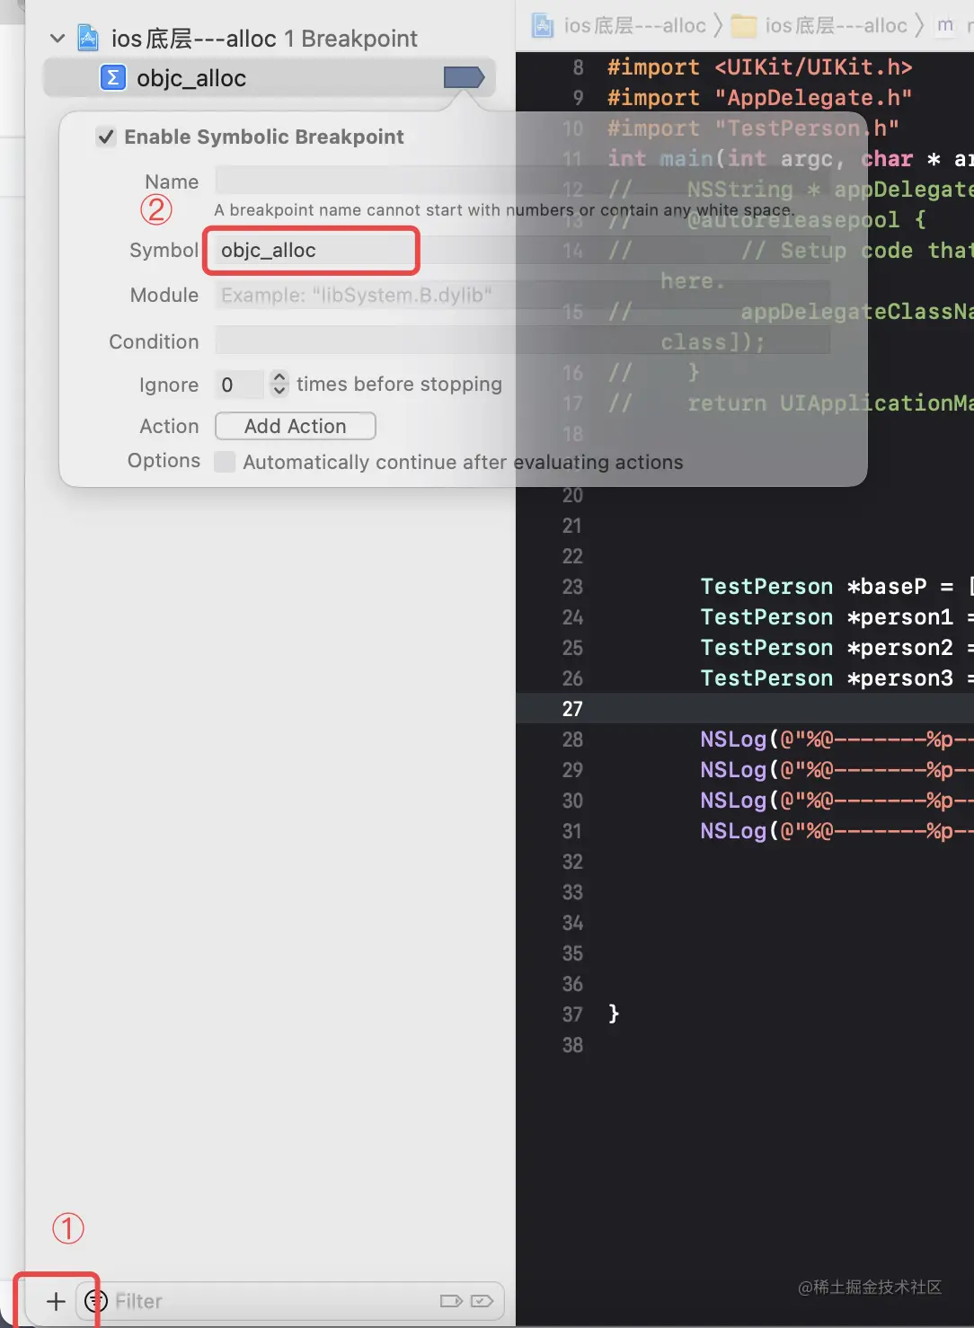Toggle show only enabled breakpoints filter icon
974x1328 pixels.
451,1301
